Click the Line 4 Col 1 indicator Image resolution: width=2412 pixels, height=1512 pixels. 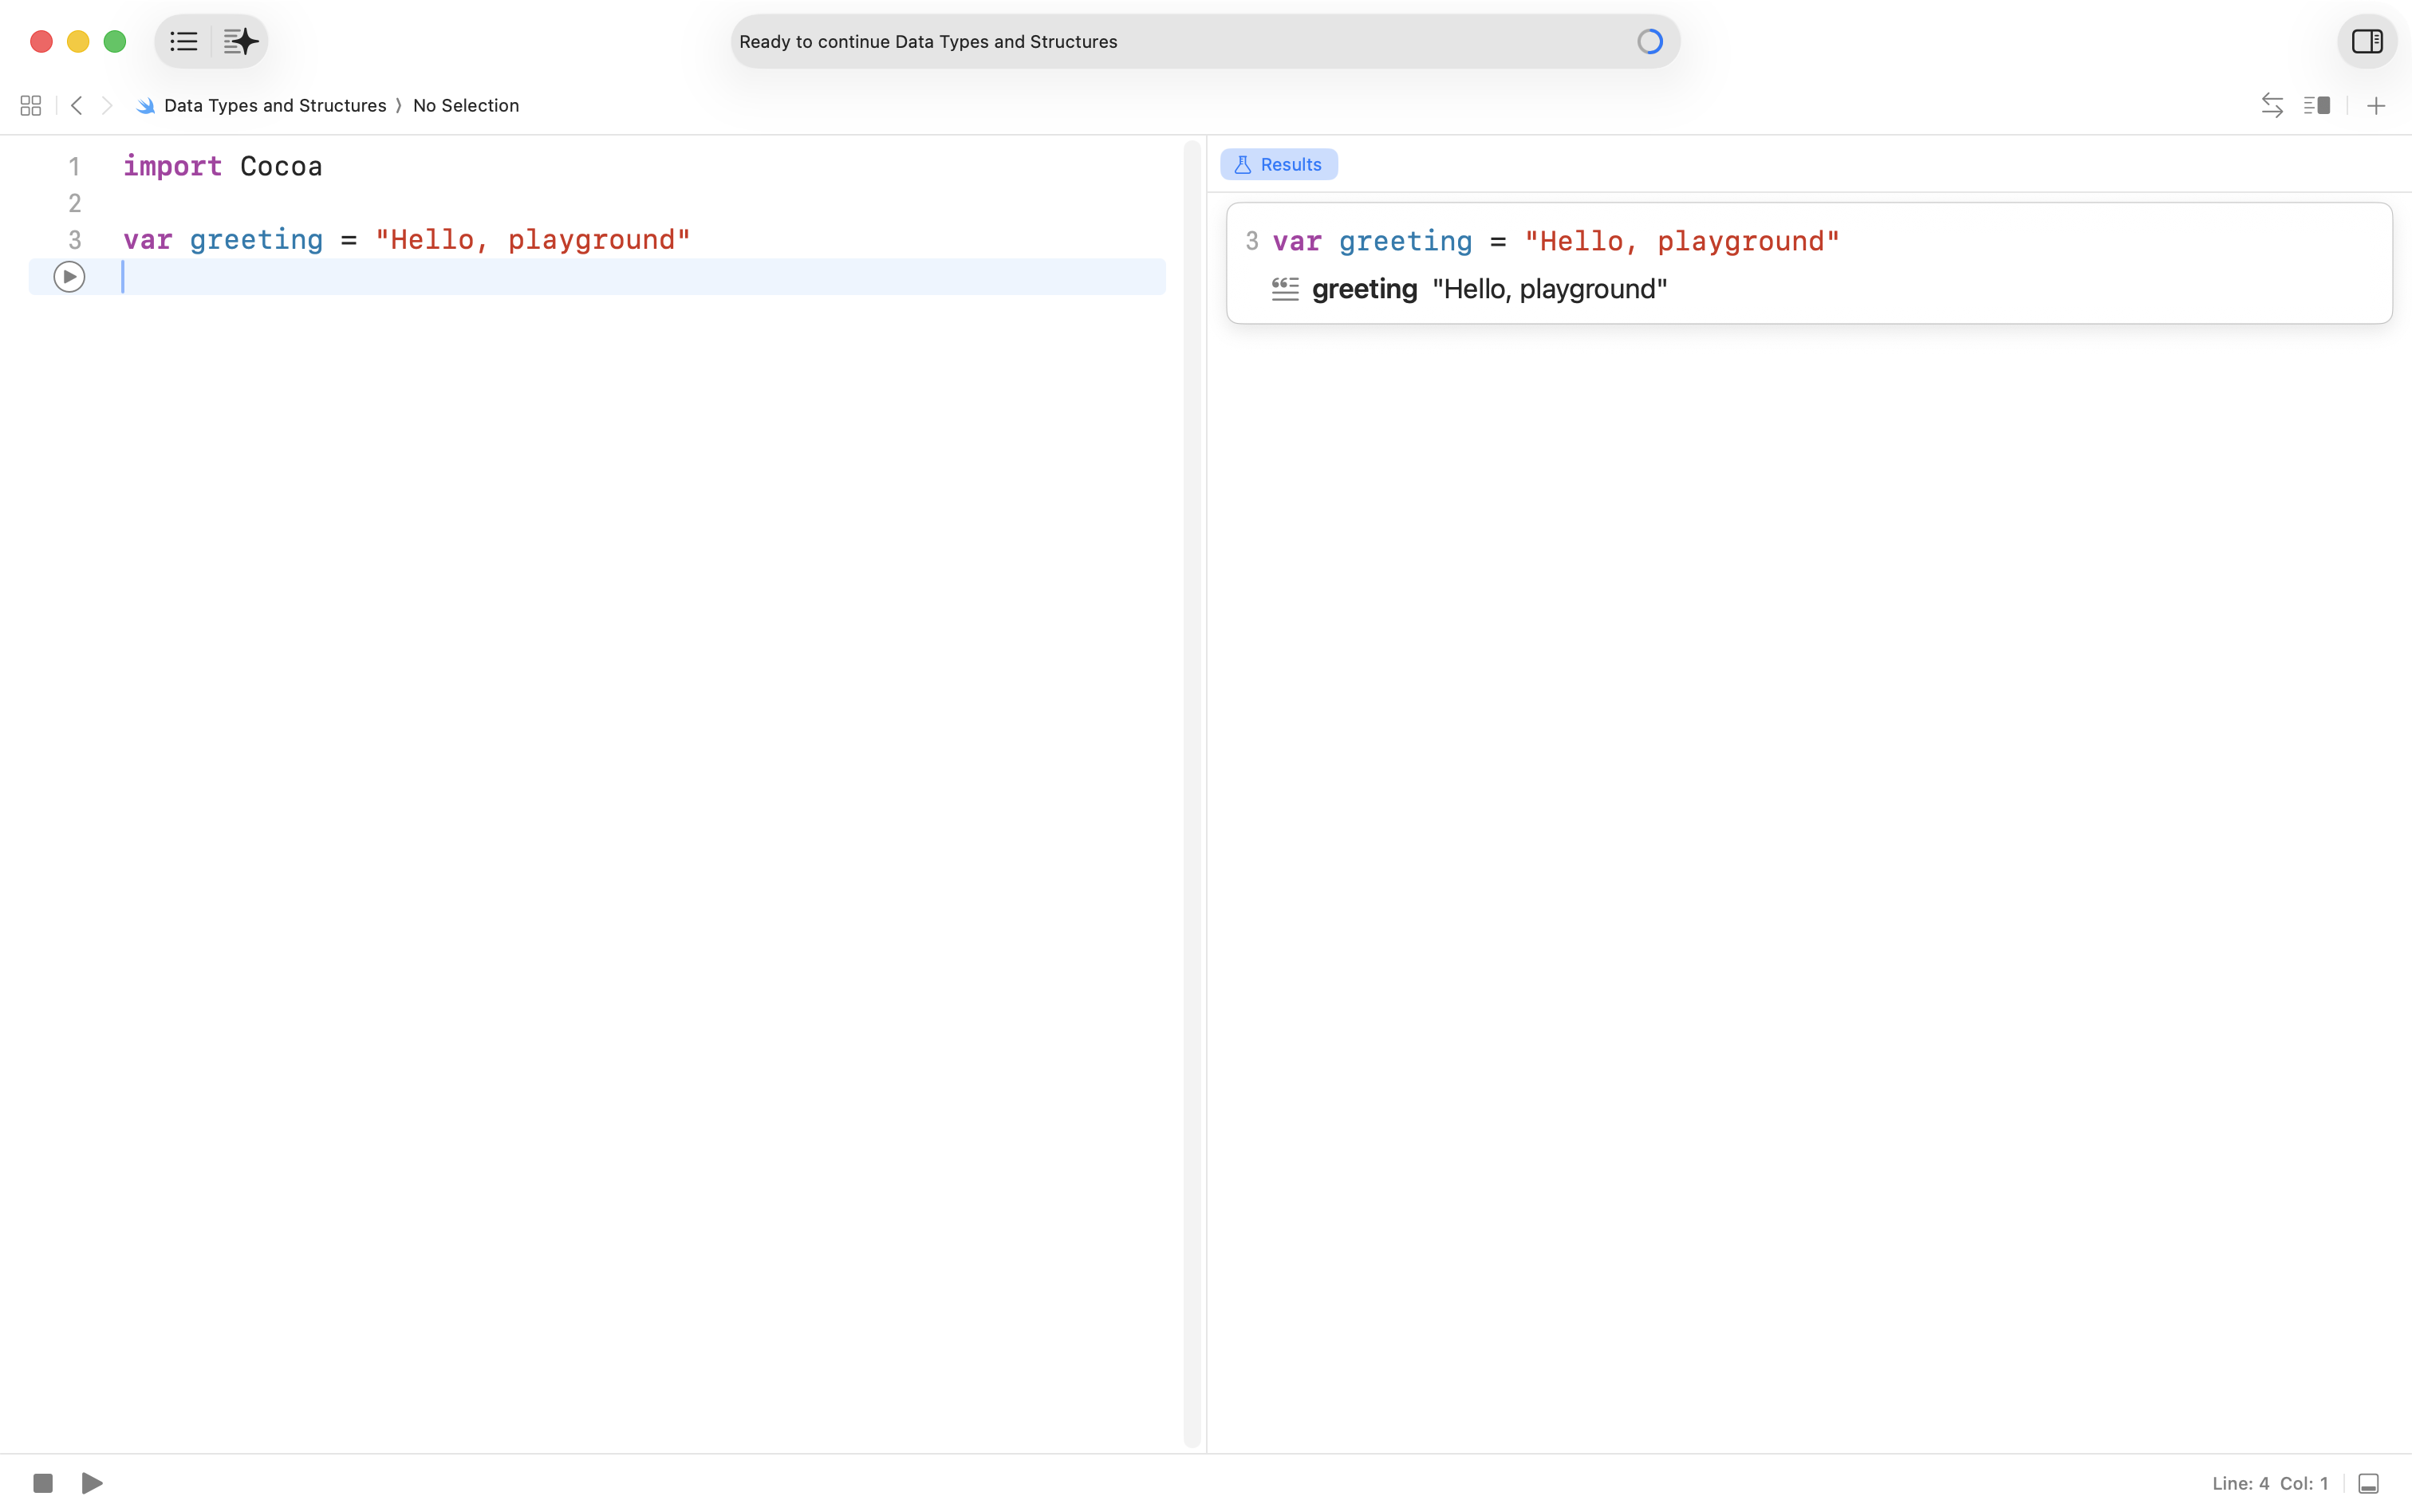click(x=2270, y=1483)
